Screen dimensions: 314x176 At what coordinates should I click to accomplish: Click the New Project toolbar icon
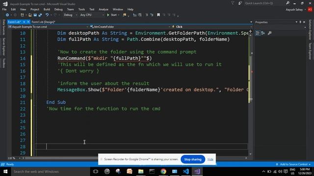[22, 15]
